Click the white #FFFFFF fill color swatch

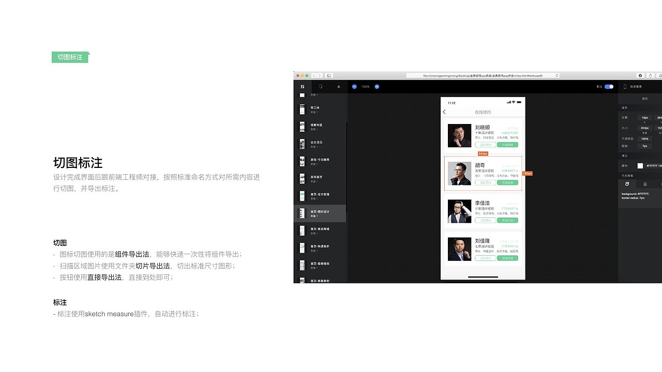coord(640,166)
